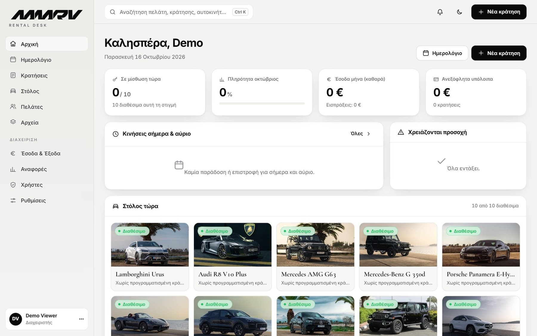Viewport: 537px width, 336px height.
Task: Click the shield icon next to Χρήστες
Action: (x=13, y=185)
